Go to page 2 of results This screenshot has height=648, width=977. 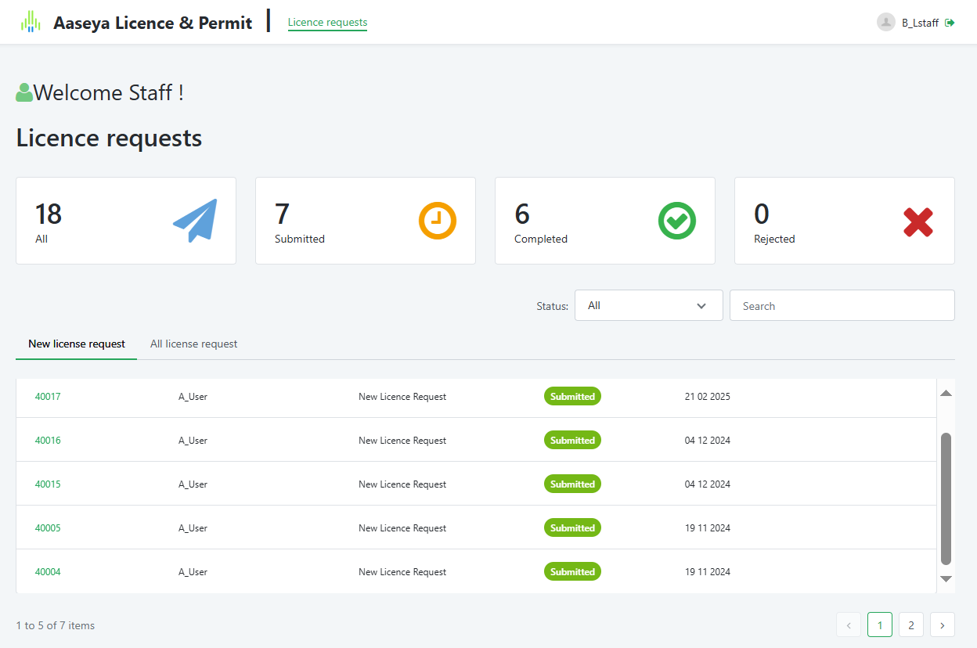pos(910,625)
